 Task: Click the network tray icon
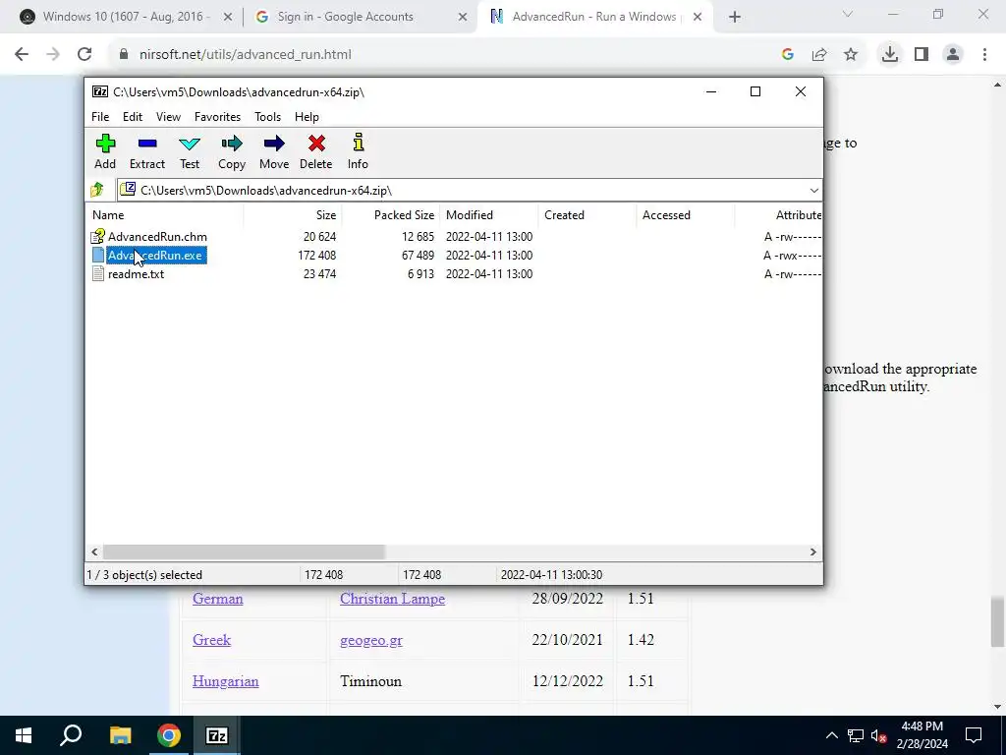856,736
